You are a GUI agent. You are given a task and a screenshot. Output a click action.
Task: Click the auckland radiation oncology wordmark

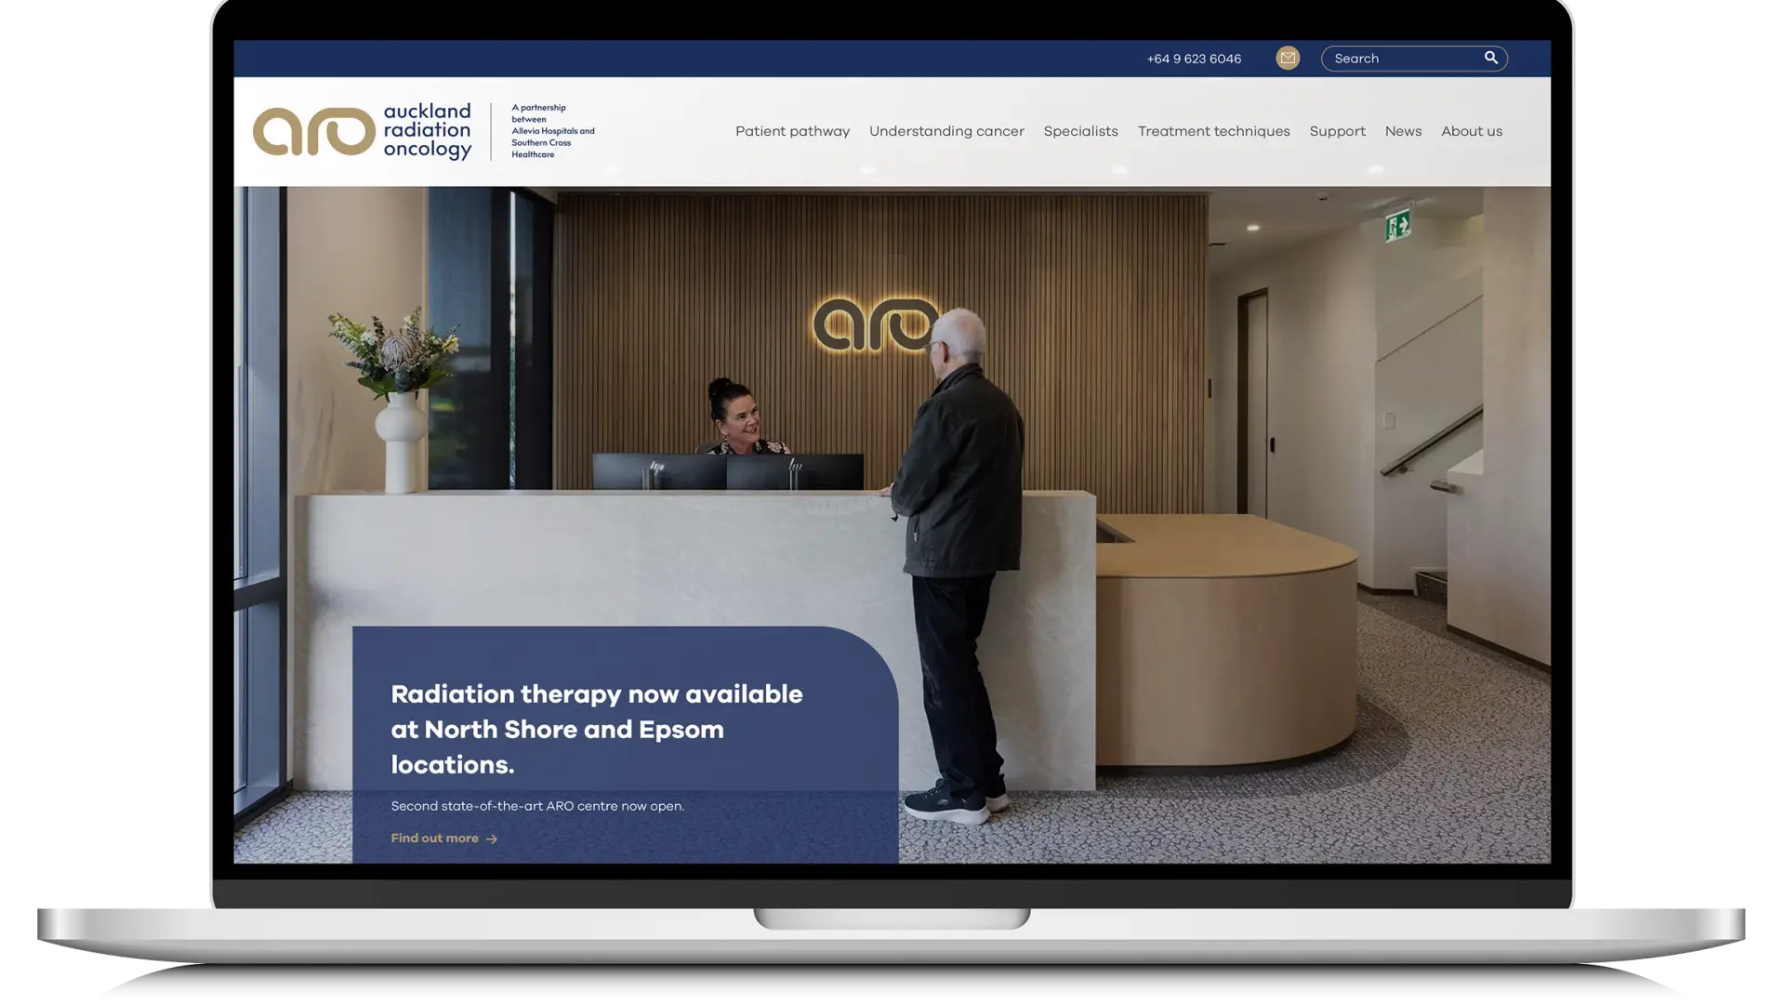point(428,131)
